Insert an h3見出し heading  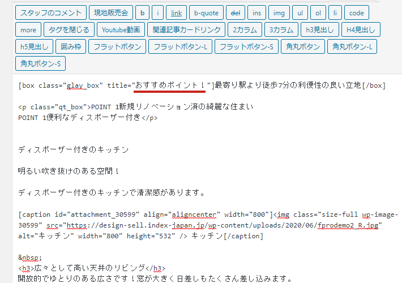[320, 30]
